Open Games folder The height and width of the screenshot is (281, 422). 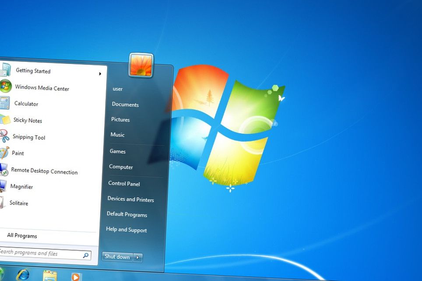click(118, 151)
